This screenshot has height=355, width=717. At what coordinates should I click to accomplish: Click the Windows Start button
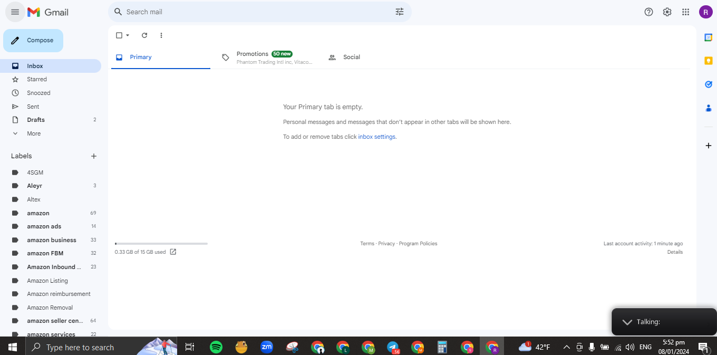(x=13, y=347)
